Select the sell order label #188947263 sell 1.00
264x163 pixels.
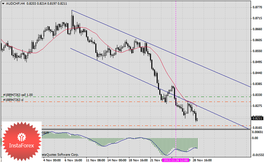point(18,95)
